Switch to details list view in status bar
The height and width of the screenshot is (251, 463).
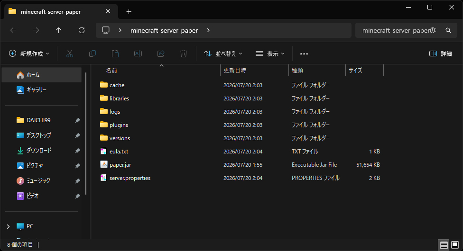[444, 245]
